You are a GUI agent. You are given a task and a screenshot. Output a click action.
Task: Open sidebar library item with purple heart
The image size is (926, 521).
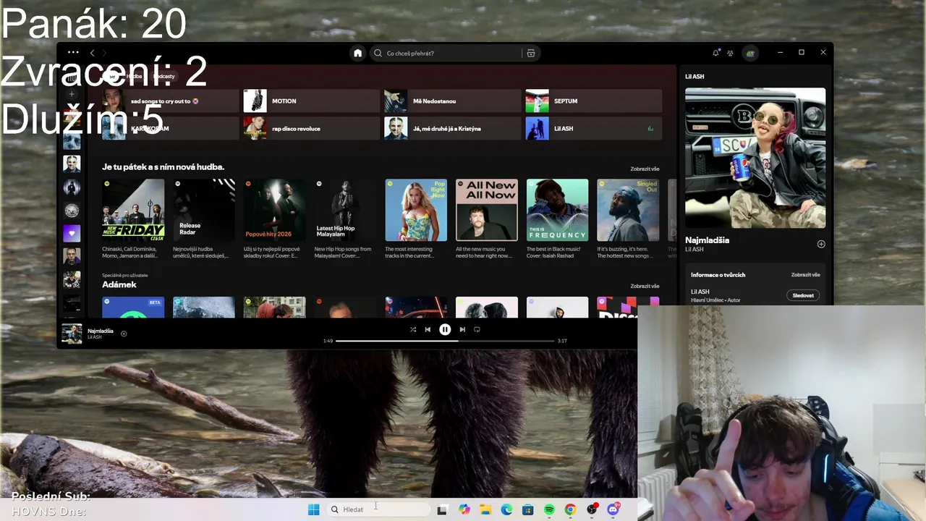(x=72, y=233)
